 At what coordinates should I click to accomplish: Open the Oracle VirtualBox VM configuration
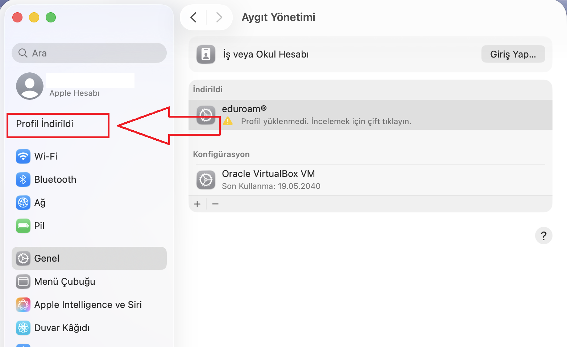268,179
